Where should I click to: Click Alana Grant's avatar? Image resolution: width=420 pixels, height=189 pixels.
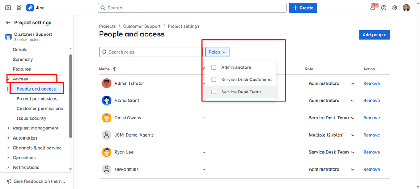click(x=107, y=101)
